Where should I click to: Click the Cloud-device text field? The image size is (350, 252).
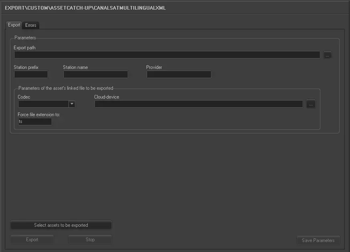[199, 104]
